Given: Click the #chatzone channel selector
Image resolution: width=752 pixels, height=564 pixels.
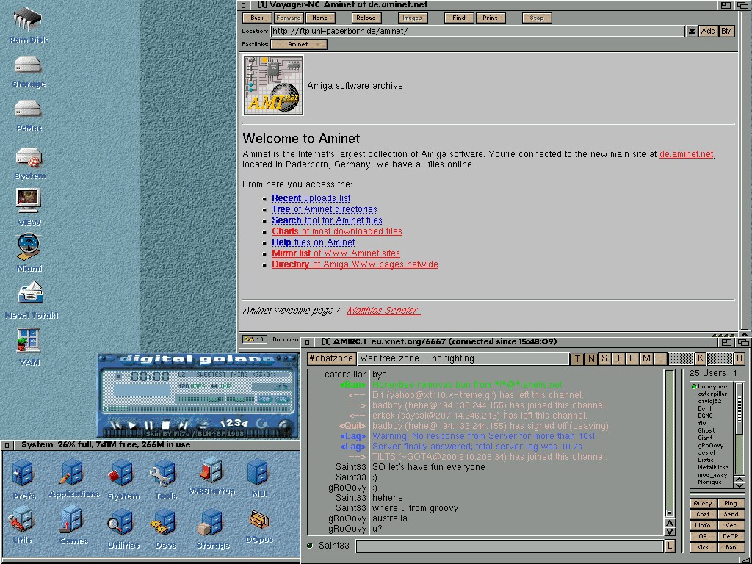Looking at the screenshot, I should [330, 358].
